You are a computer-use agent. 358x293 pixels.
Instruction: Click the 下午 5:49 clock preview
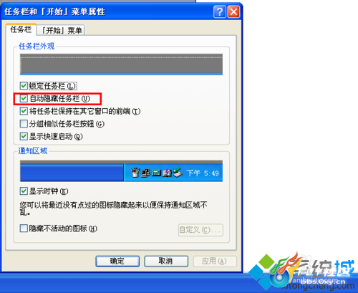pos(203,173)
